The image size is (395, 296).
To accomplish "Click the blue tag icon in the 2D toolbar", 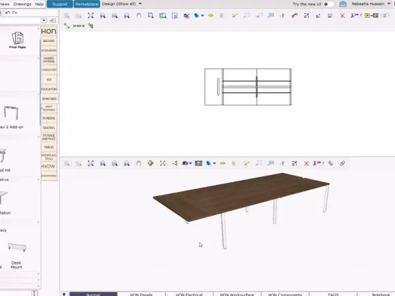I will coord(197,16).
